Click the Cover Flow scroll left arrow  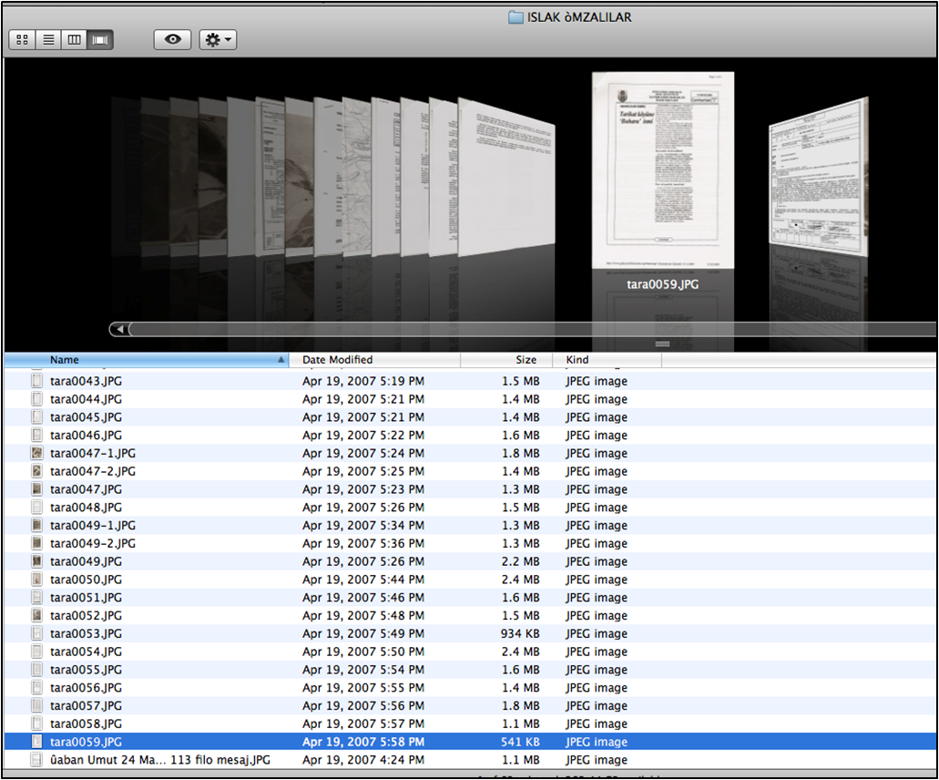117,329
